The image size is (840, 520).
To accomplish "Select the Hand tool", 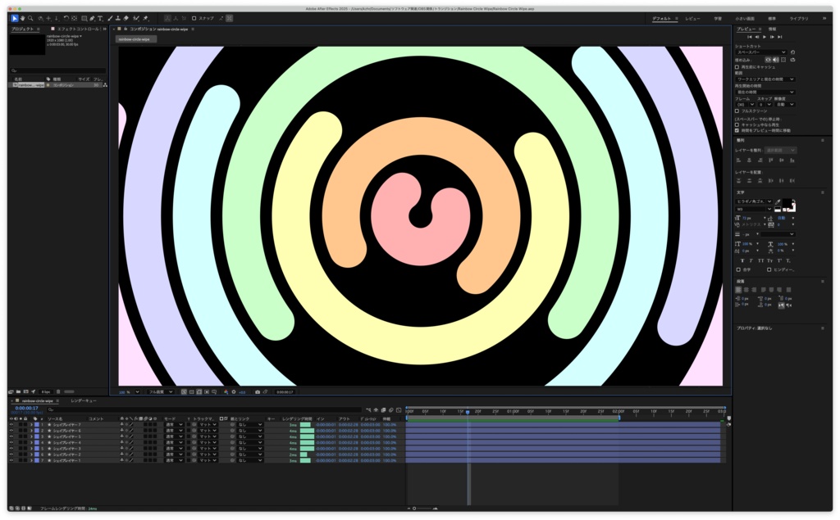I will click(x=22, y=18).
